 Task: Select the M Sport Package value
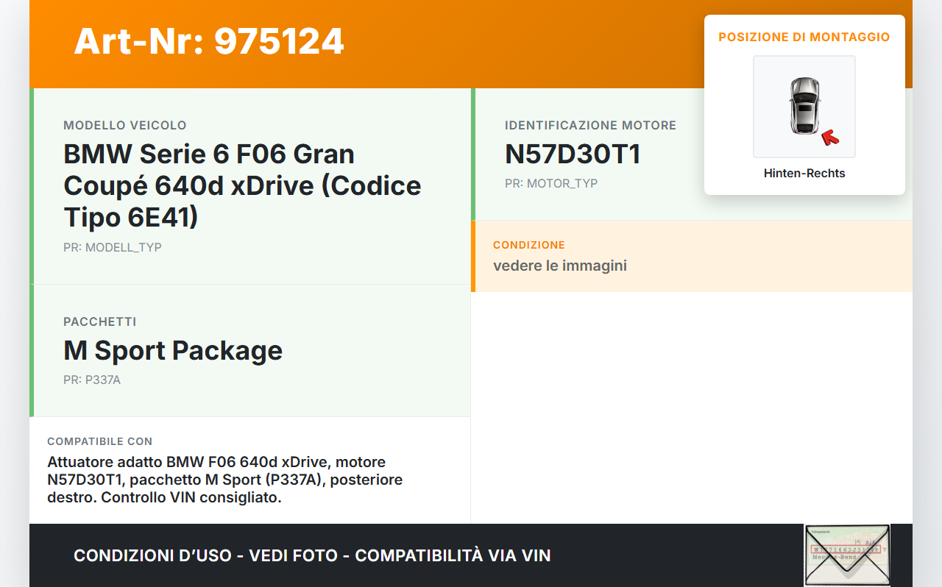coord(173,350)
